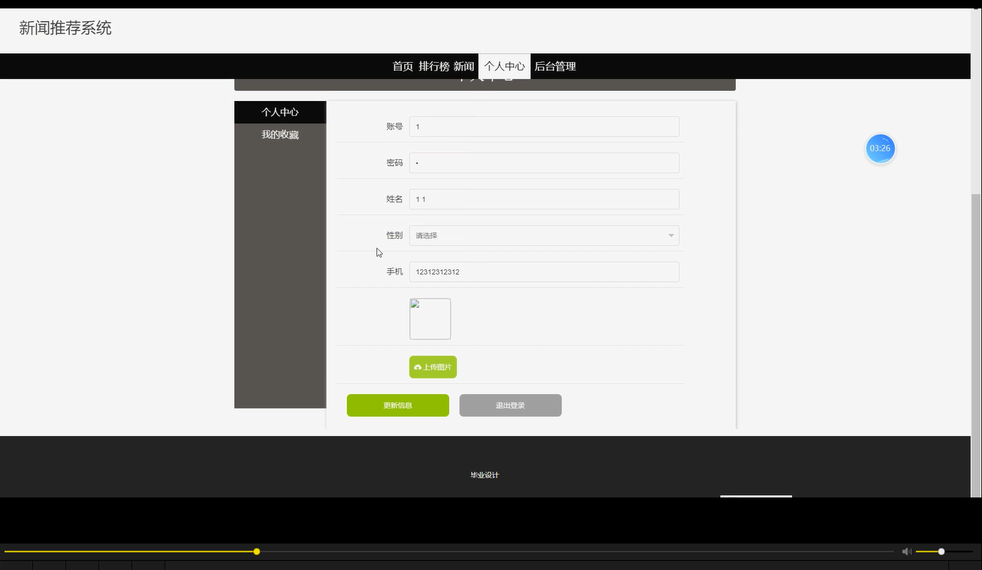982x570 pixels.
Task: Expand the 性别 dropdown selector
Action: tap(544, 235)
